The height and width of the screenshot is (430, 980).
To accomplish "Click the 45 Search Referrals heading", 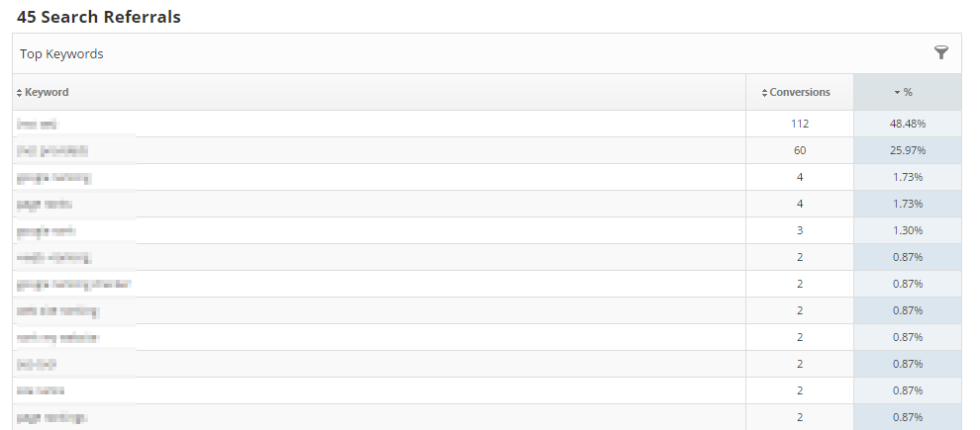I will 99,17.
